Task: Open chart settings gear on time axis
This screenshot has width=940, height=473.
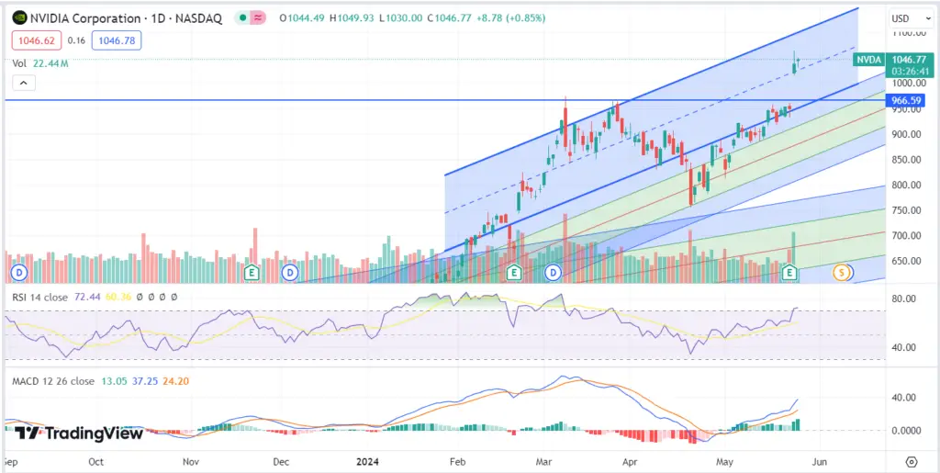Action: [912, 462]
